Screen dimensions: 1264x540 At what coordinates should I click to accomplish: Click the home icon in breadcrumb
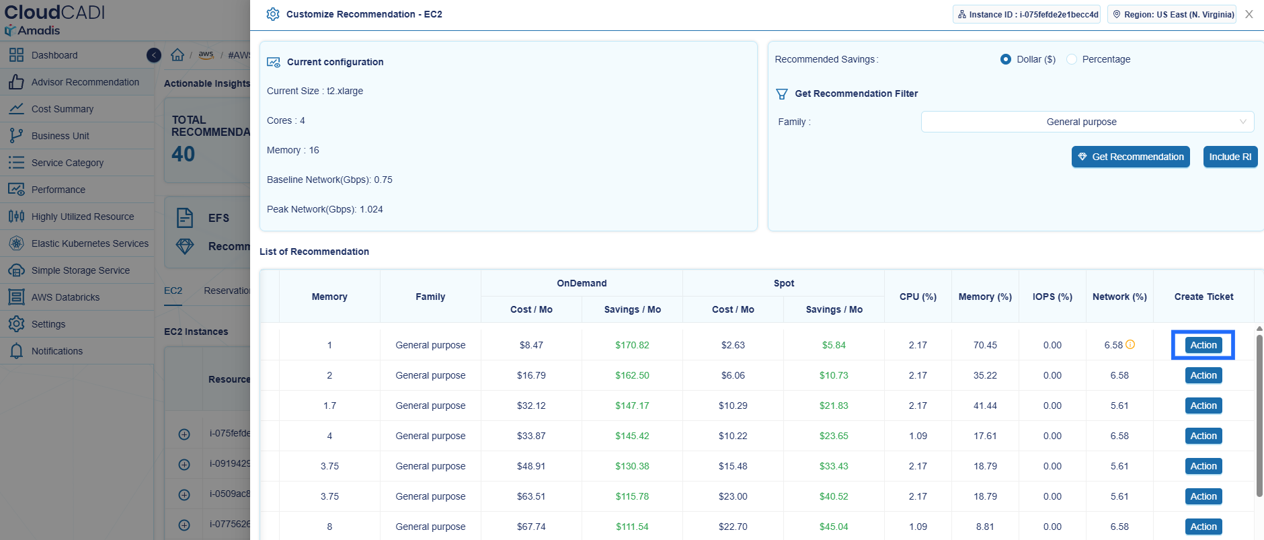(x=177, y=55)
